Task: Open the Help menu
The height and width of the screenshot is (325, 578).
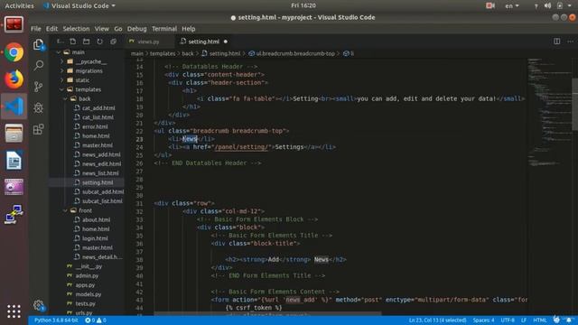Action: (189, 29)
